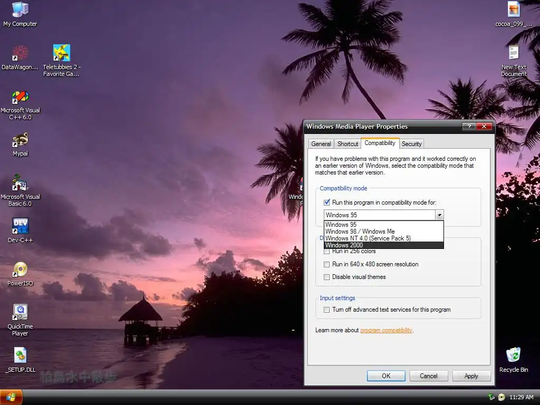Image resolution: width=540 pixels, height=405 pixels.
Task: Enable Run in 640 x 480 screen resolution
Action: [x=326, y=265]
